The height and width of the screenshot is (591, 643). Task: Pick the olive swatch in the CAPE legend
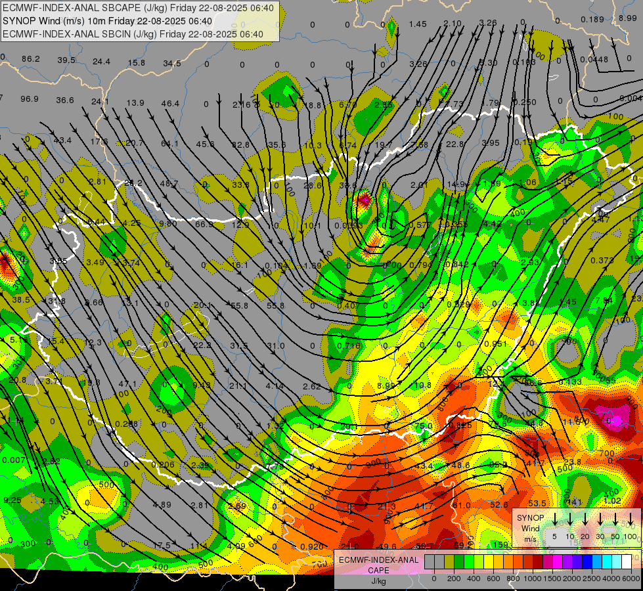tap(449, 562)
